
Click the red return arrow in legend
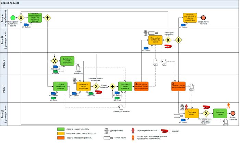[166, 131]
